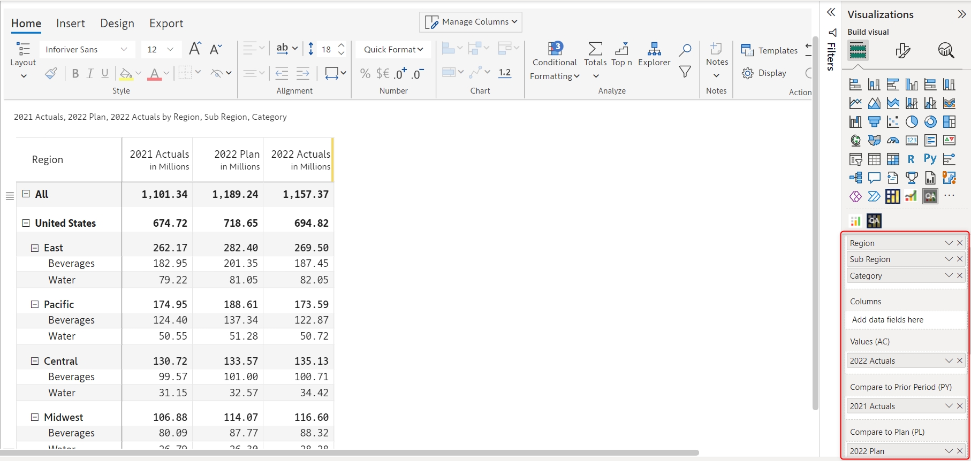This screenshot has width=971, height=461.
Task: Toggle bold text formatting
Action: tap(75, 73)
